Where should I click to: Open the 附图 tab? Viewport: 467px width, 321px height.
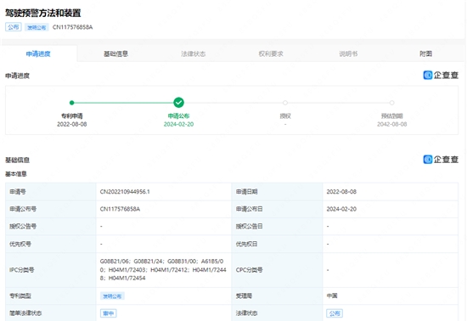pos(425,53)
